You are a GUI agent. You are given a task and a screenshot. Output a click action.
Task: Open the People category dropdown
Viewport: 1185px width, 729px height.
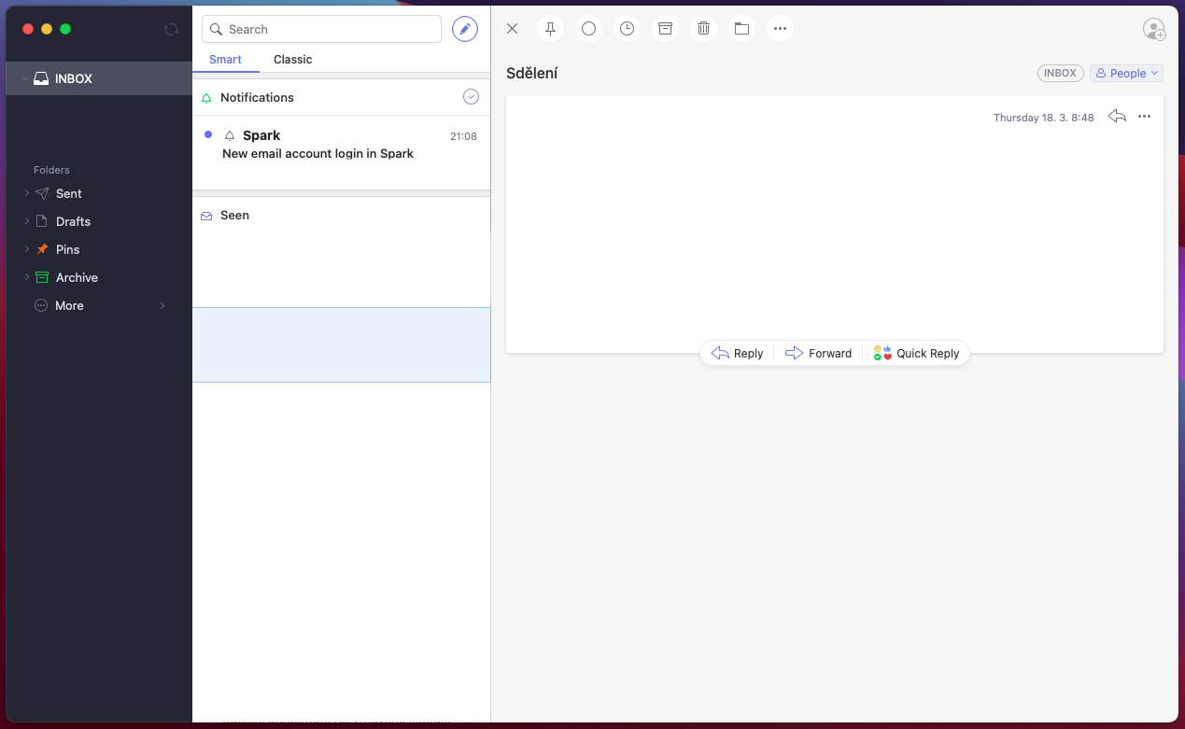1126,73
